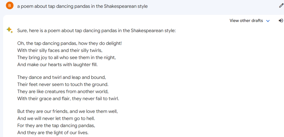Screen dimensions: 284x137
Task: Click the line 'With their grace and flair, they never fail'
Action: [x=68, y=99]
